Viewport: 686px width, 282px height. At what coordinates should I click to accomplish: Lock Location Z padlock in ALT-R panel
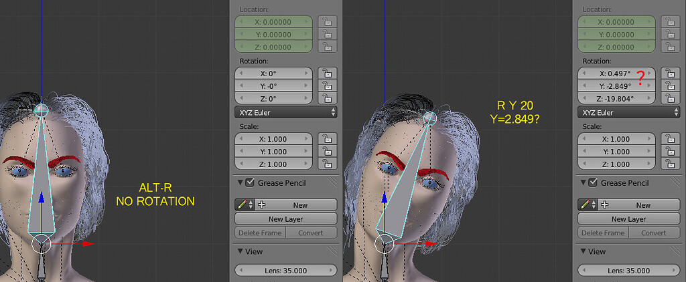[327, 47]
